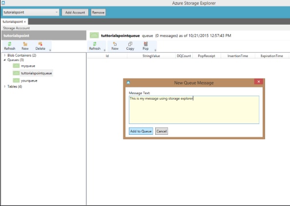
Task: Click the yourqueue green queue icon
Action: coord(16,81)
